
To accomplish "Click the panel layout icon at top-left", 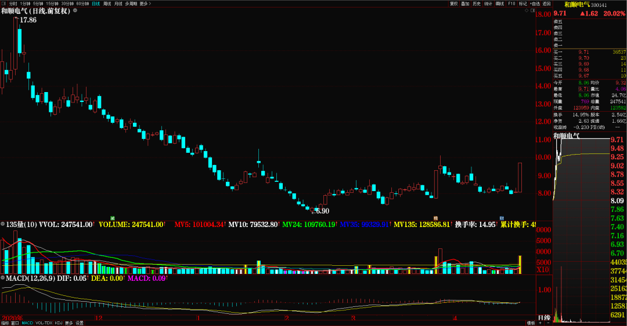I will [x=4, y=3].
